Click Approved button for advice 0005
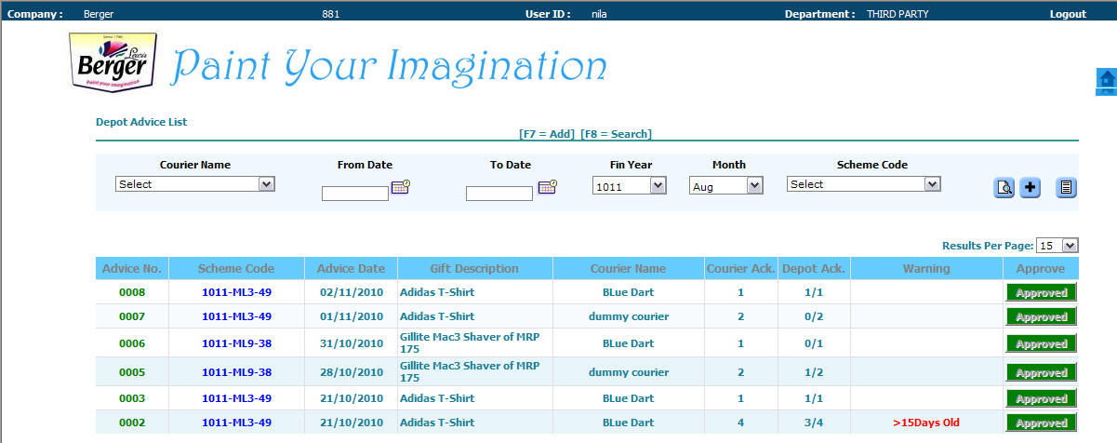Viewport: 1117px width, 443px height. point(1041,373)
